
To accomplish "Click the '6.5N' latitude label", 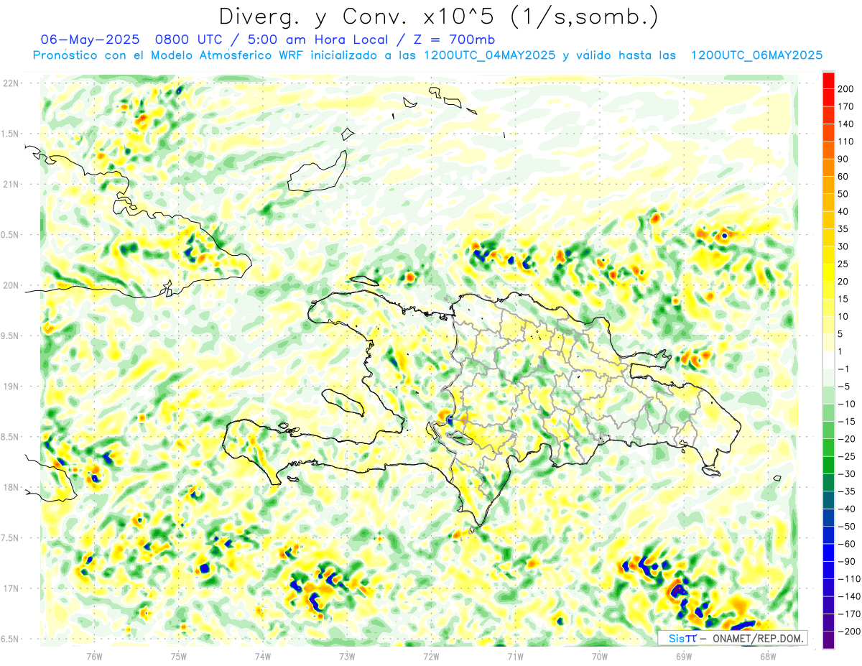I will click(x=10, y=639).
